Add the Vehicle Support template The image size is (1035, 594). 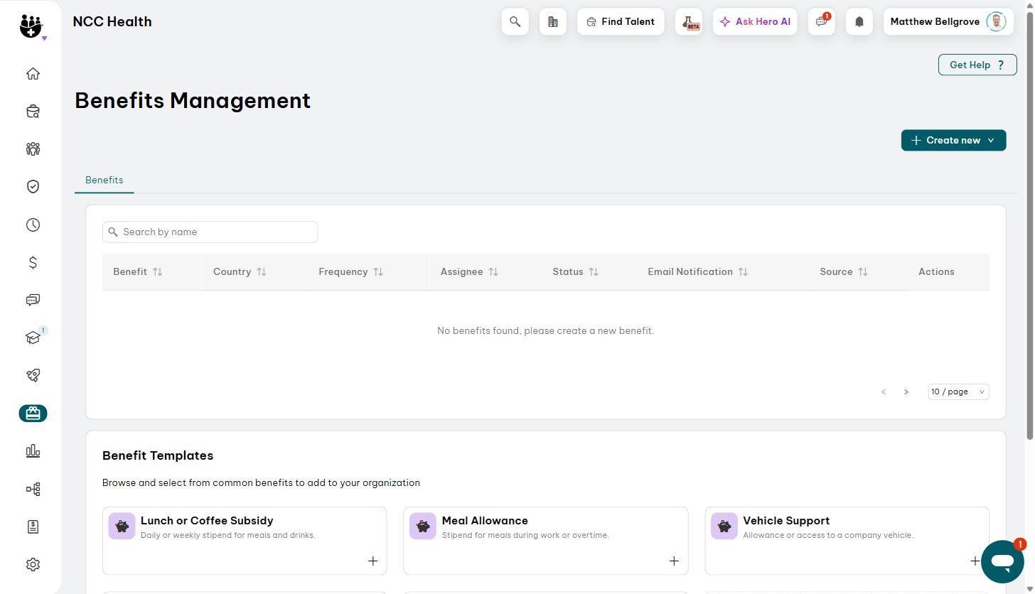click(975, 561)
